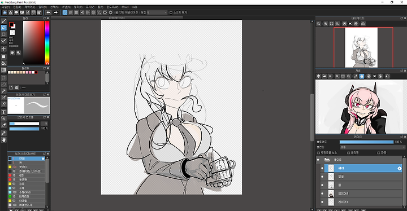Open the 편집 Edit menu
This screenshot has width=407, height=211.
17,7
